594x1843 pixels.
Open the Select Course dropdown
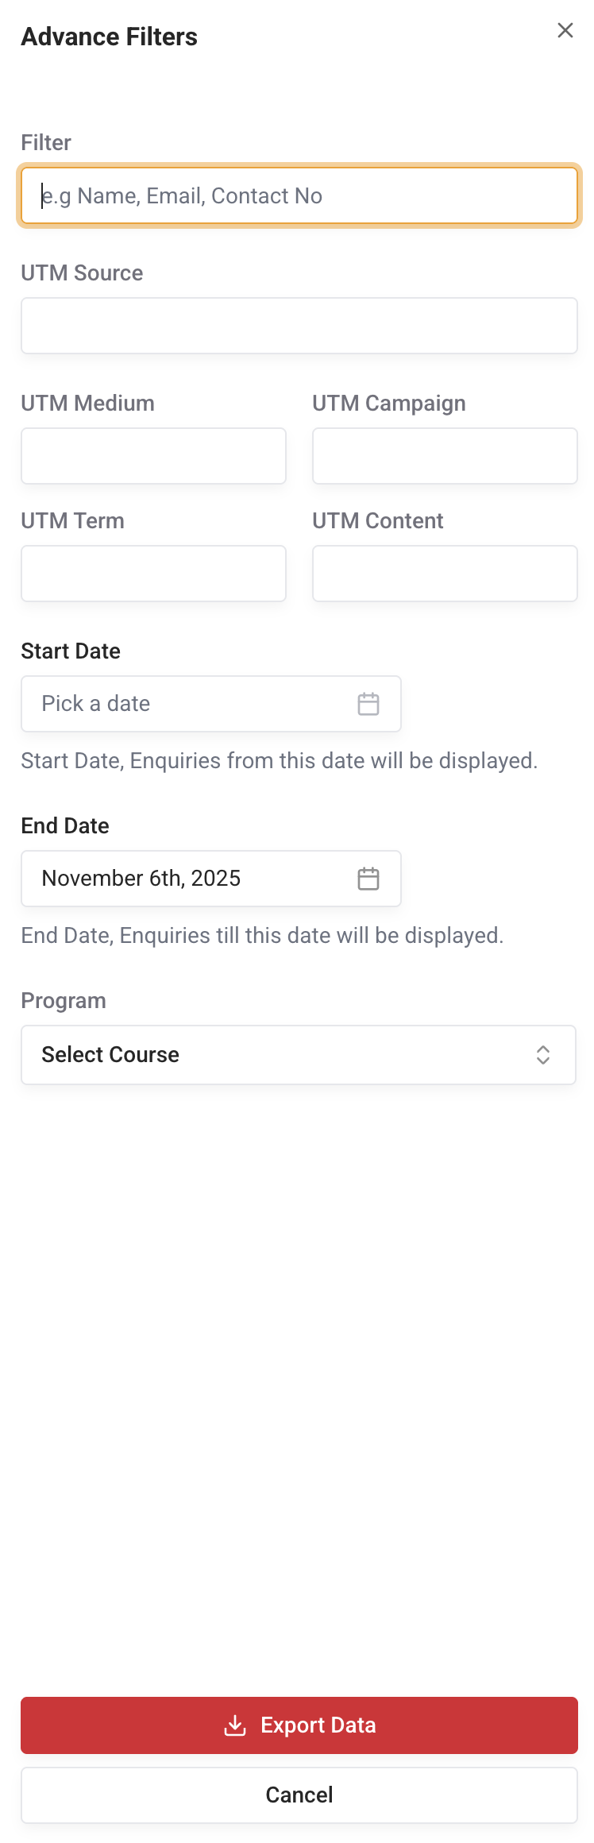point(299,1055)
